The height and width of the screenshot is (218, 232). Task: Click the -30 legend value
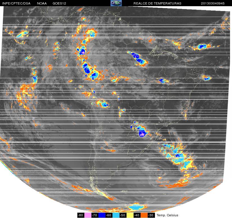click(151, 215)
